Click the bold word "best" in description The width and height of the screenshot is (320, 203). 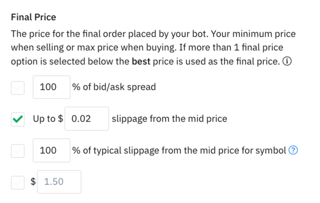(x=141, y=62)
